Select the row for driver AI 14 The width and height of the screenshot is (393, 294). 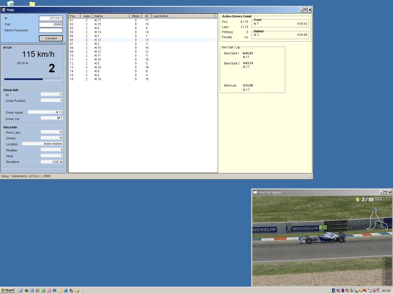tap(141, 32)
